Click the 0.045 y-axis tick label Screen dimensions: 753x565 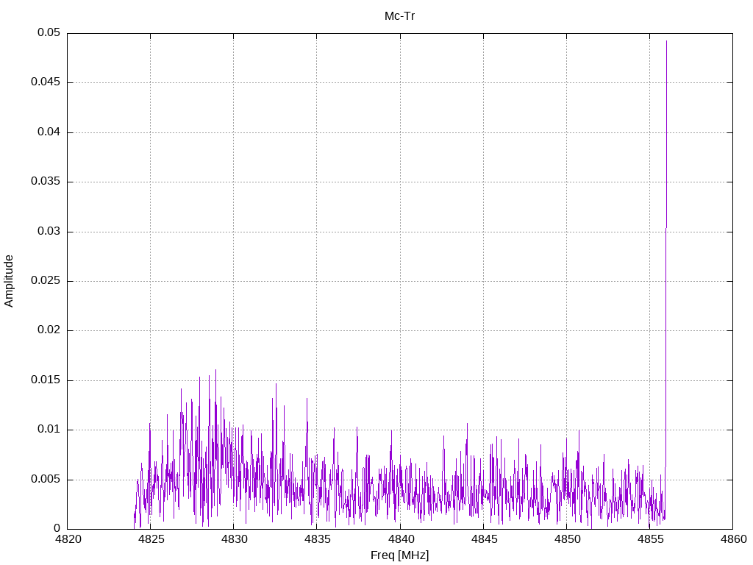(46, 82)
